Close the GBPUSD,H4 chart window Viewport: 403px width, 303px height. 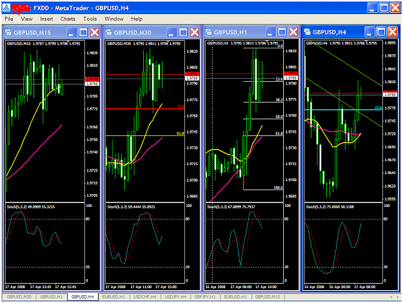tap(393, 32)
